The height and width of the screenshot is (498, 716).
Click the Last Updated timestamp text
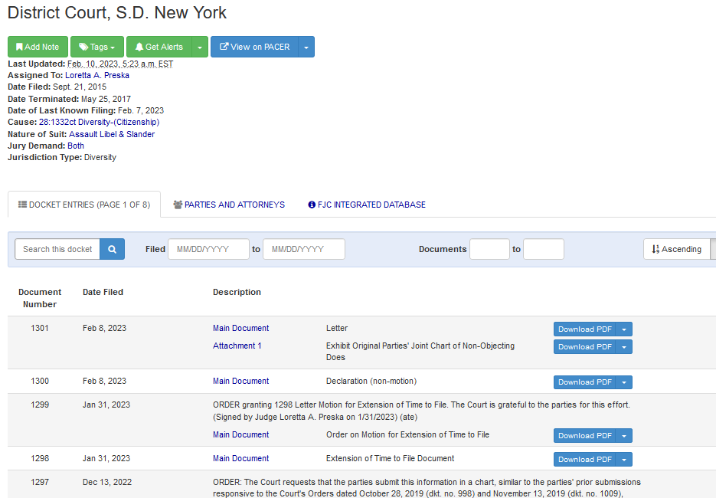click(x=120, y=64)
